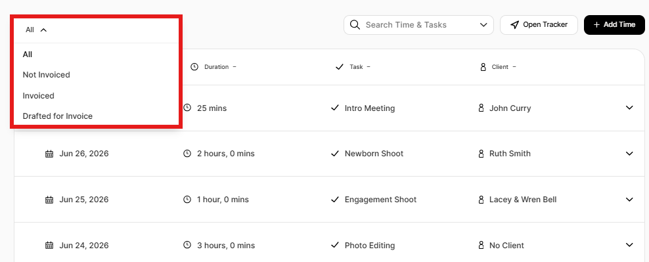Click the checkmark icon beside Engagement Shoot
Viewport: 649px width, 262px height.
pos(335,200)
